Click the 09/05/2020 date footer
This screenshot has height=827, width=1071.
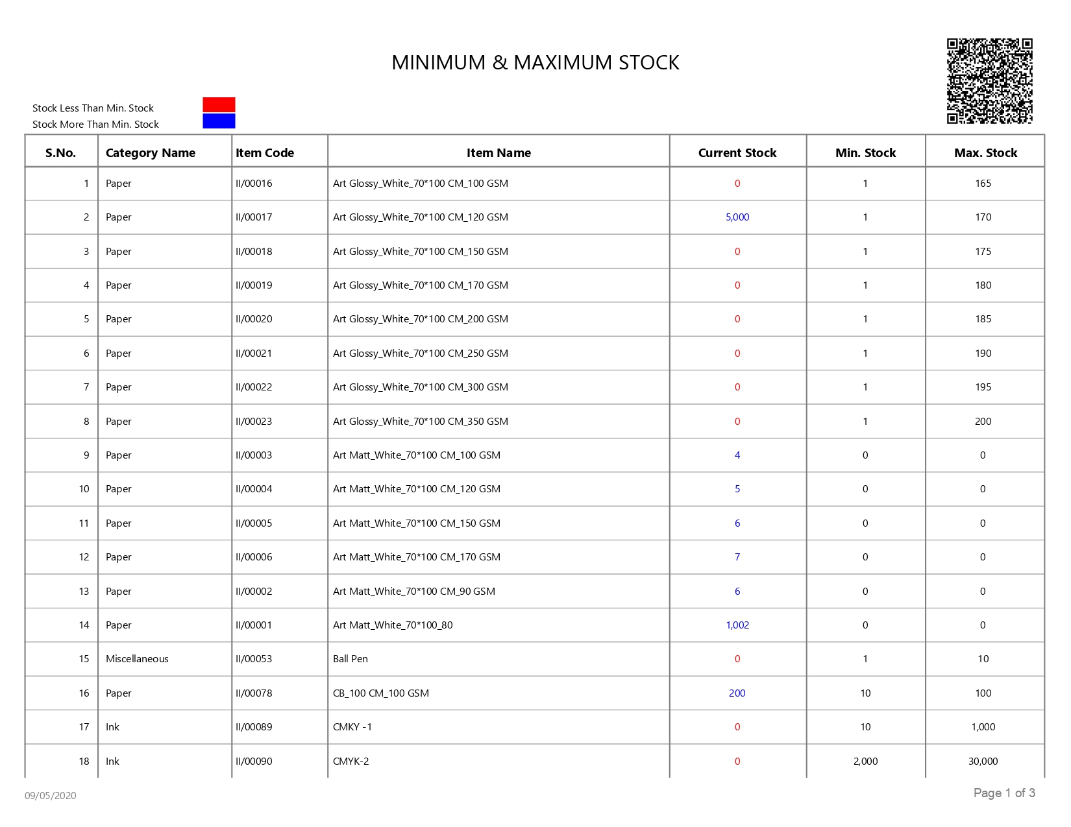tap(51, 796)
